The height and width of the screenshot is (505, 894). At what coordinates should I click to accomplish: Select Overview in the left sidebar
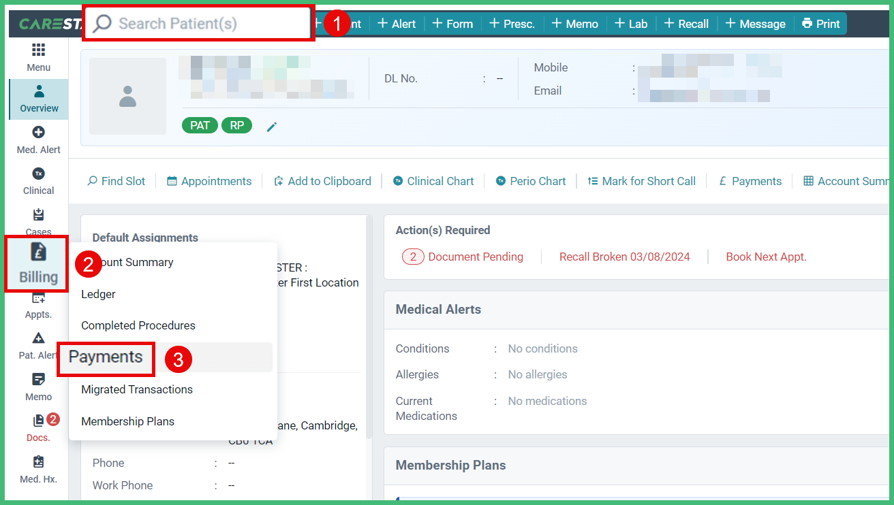[38, 99]
